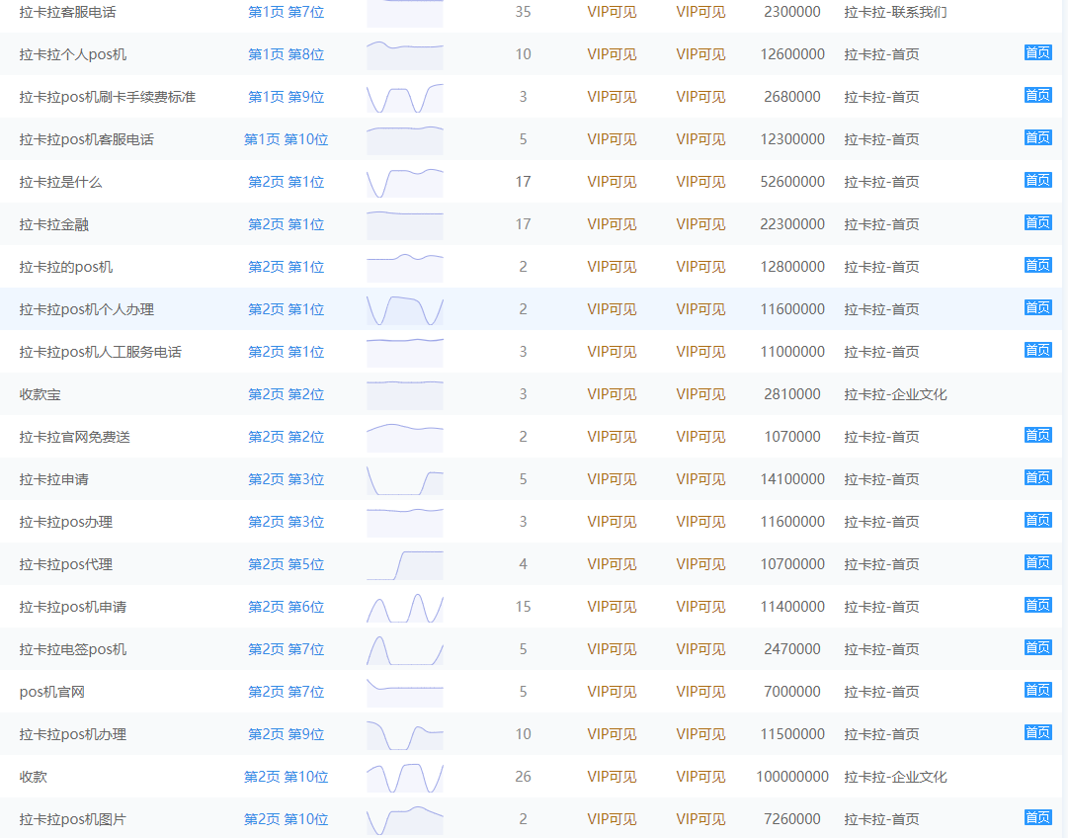Click the 首页 badge for 拉卡拉pos机个人办理
The height and width of the screenshot is (838, 1068).
click(1038, 308)
